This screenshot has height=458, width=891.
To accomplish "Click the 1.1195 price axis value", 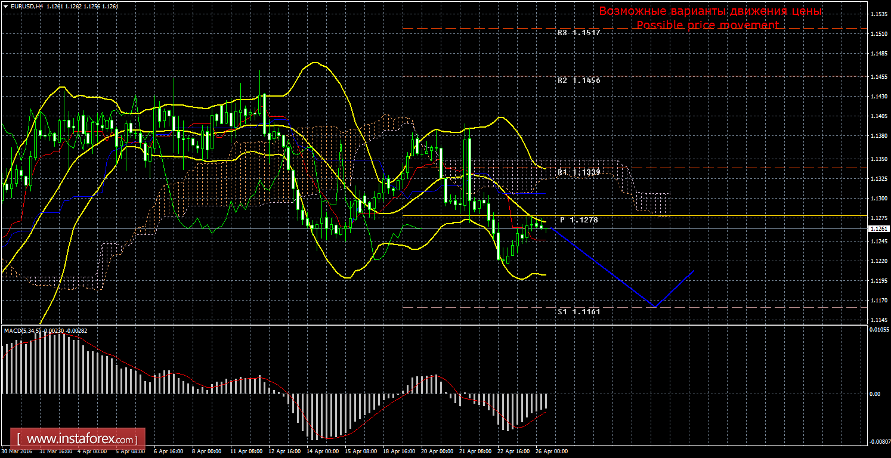I will click(878, 280).
